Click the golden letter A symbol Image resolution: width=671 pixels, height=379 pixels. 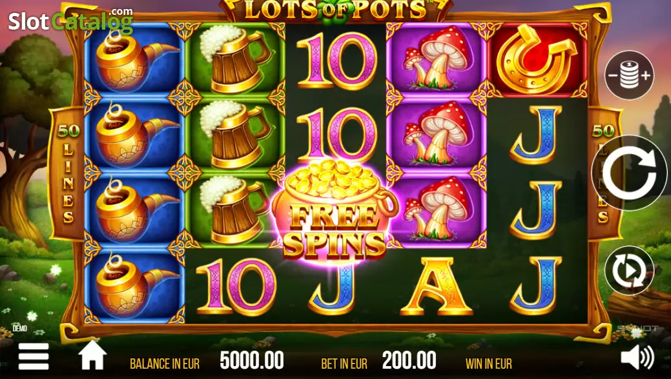coord(436,286)
